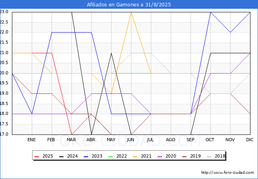Click the red 2025 legend swatch
Screen dimensions: 258x179
(x=37, y=156)
